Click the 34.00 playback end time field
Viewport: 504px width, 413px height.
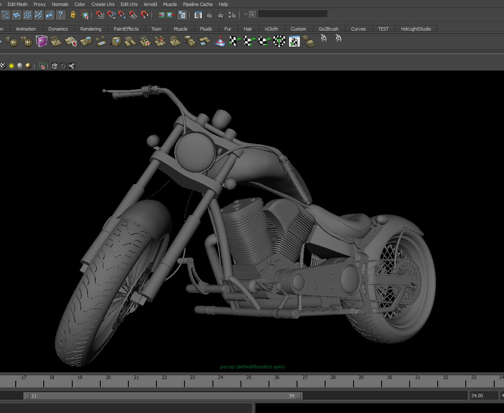tap(482, 396)
